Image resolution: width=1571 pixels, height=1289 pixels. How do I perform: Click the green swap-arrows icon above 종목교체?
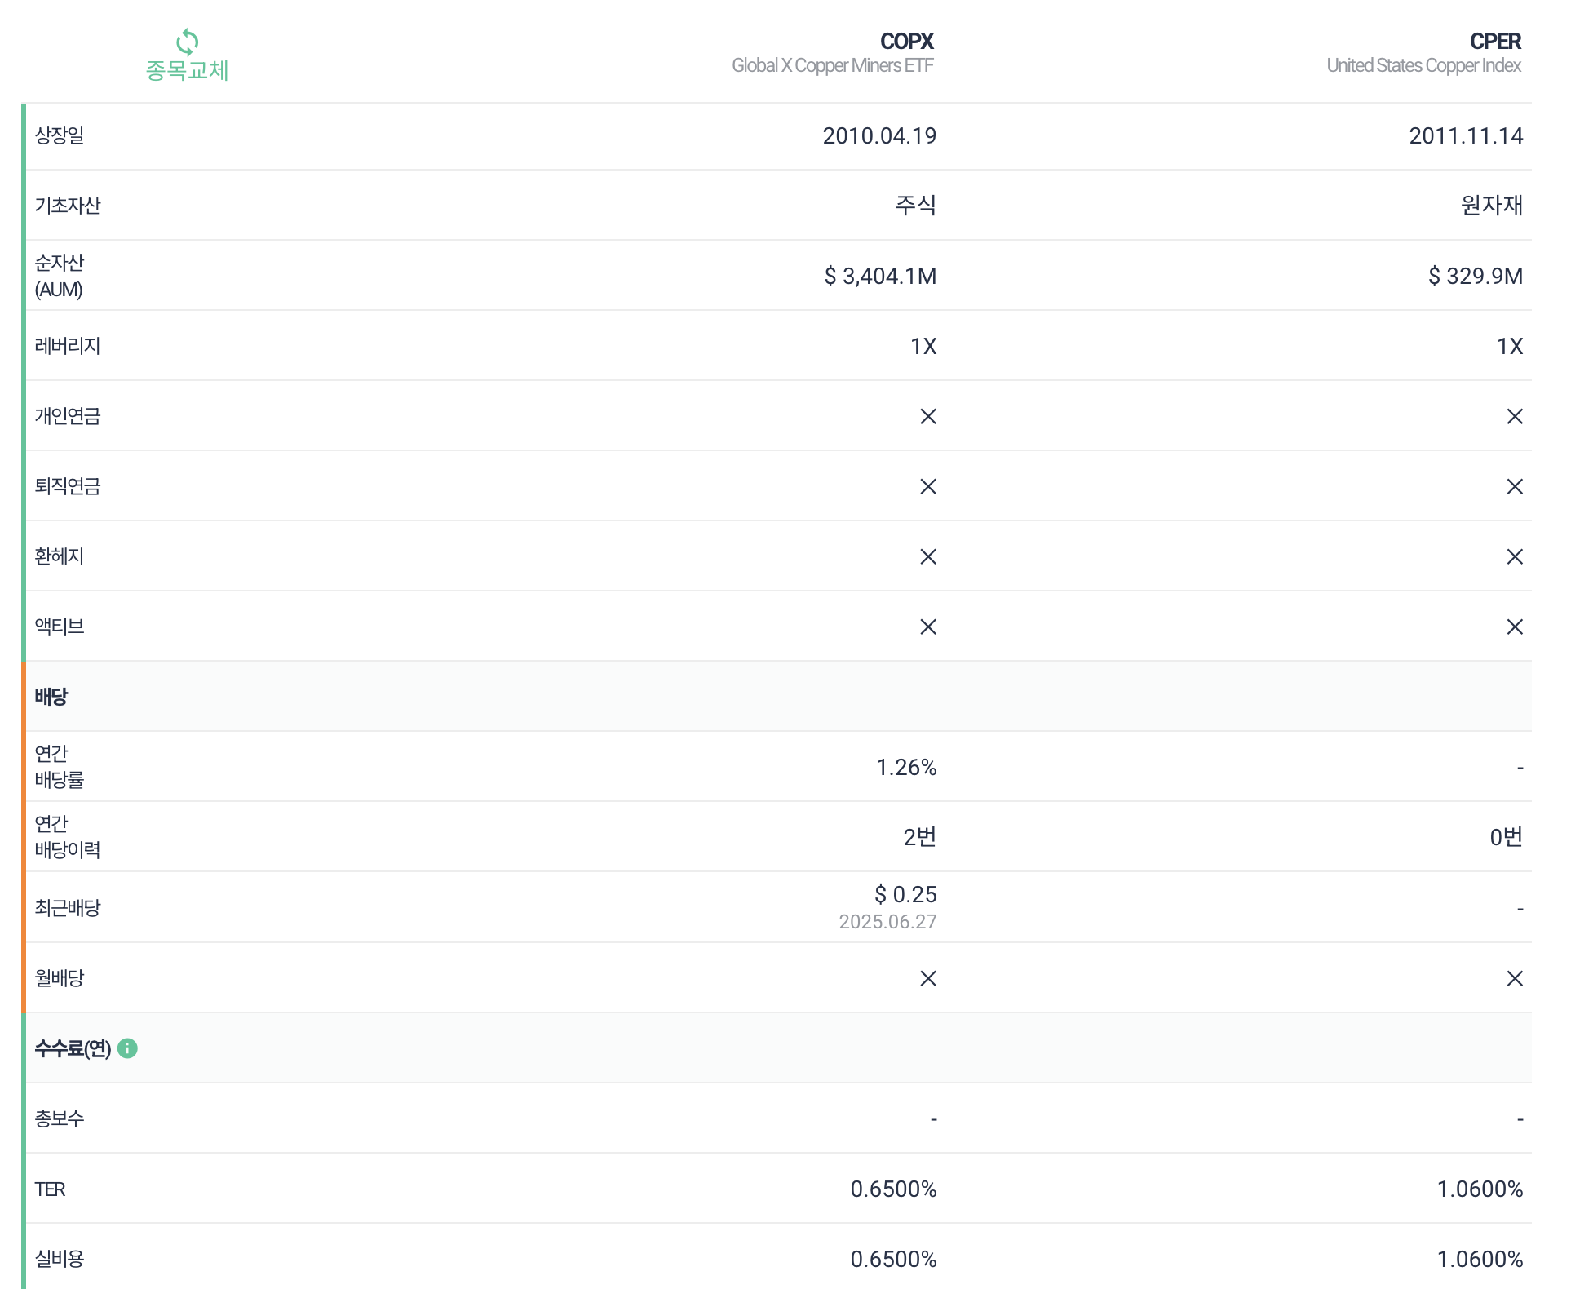(187, 42)
